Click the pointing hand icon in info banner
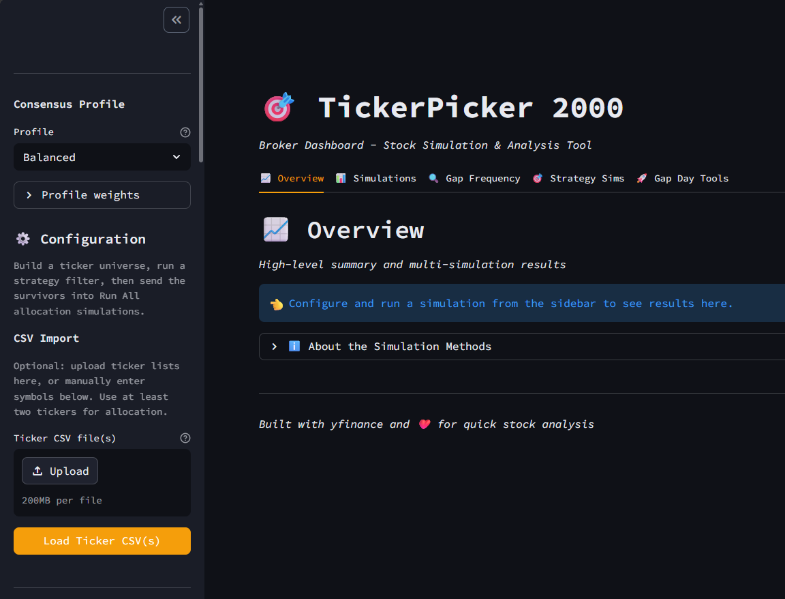The image size is (785, 599). pos(277,304)
